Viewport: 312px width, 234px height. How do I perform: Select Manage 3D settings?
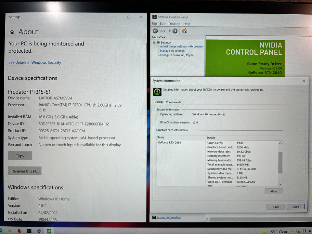tap(172, 51)
